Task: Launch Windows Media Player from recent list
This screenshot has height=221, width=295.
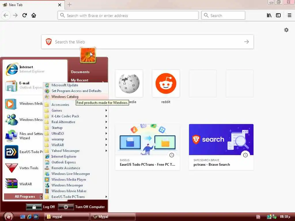Action: (x=24, y=104)
